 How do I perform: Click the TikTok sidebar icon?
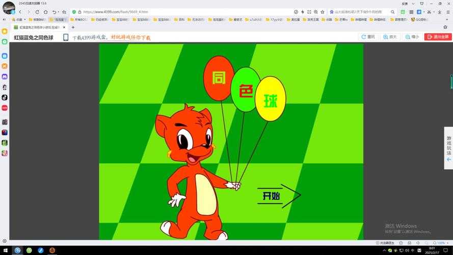(5, 97)
